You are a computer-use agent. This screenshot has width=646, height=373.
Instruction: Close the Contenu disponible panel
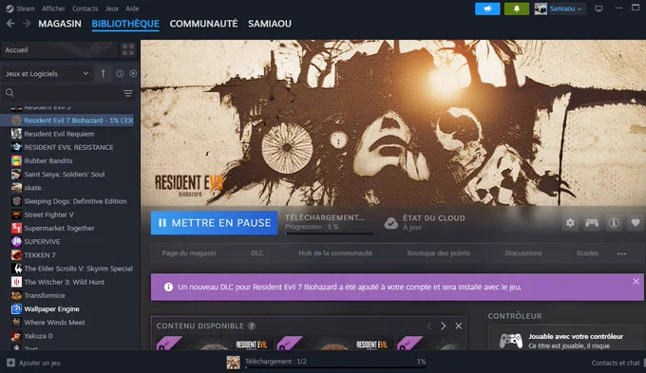[x=459, y=326]
